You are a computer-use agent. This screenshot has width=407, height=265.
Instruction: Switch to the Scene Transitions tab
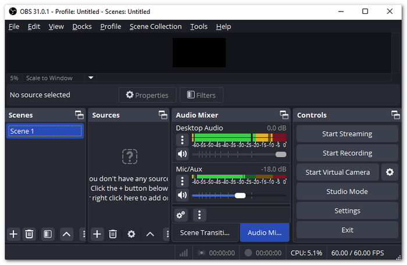click(205, 233)
